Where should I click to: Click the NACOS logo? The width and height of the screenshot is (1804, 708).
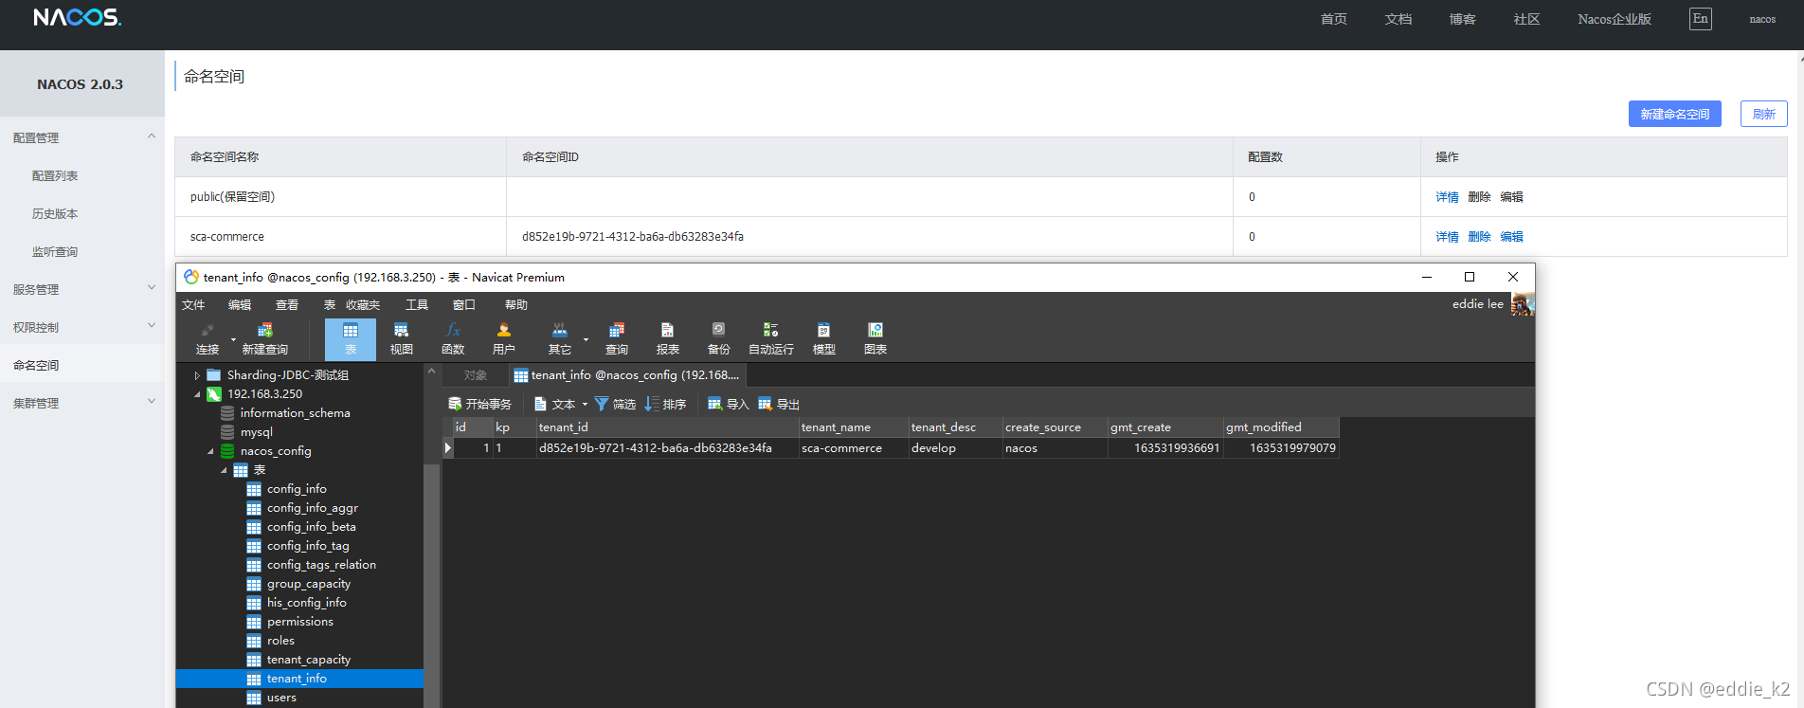point(77,17)
